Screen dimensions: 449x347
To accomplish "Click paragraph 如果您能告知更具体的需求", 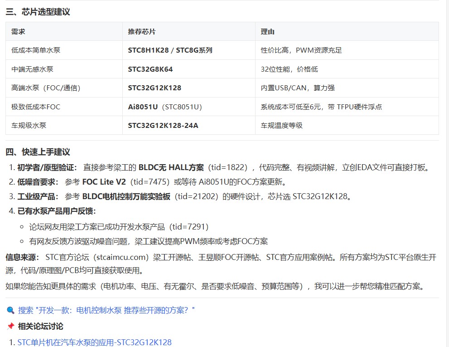I will point(216,286).
